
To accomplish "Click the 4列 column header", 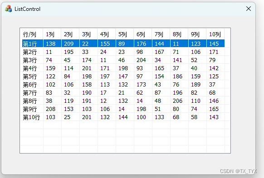I will 107,34.
